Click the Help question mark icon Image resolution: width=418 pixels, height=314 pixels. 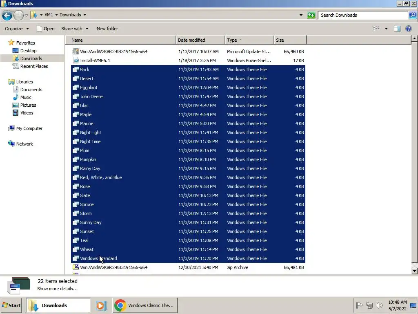tap(408, 29)
